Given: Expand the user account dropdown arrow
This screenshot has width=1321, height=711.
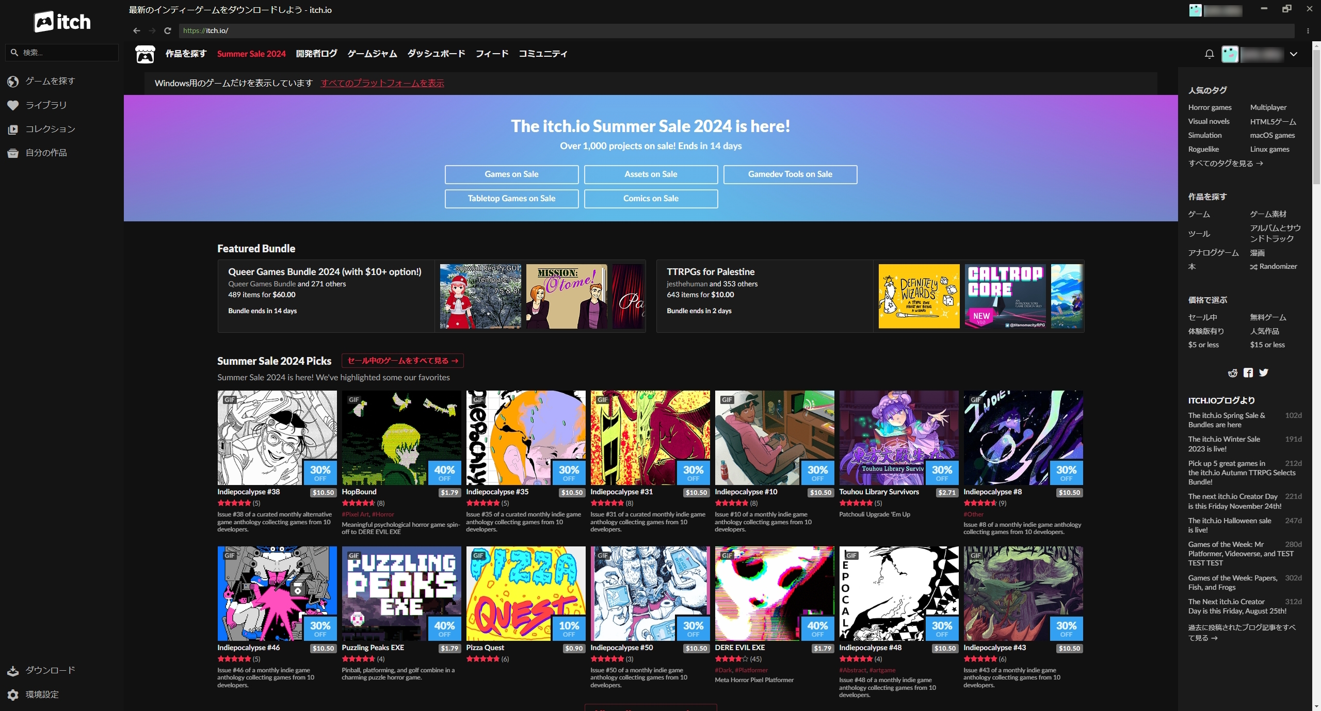Looking at the screenshot, I should pos(1293,54).
